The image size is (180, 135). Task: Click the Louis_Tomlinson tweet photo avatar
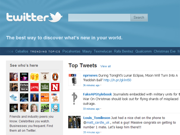pos(75,122)
